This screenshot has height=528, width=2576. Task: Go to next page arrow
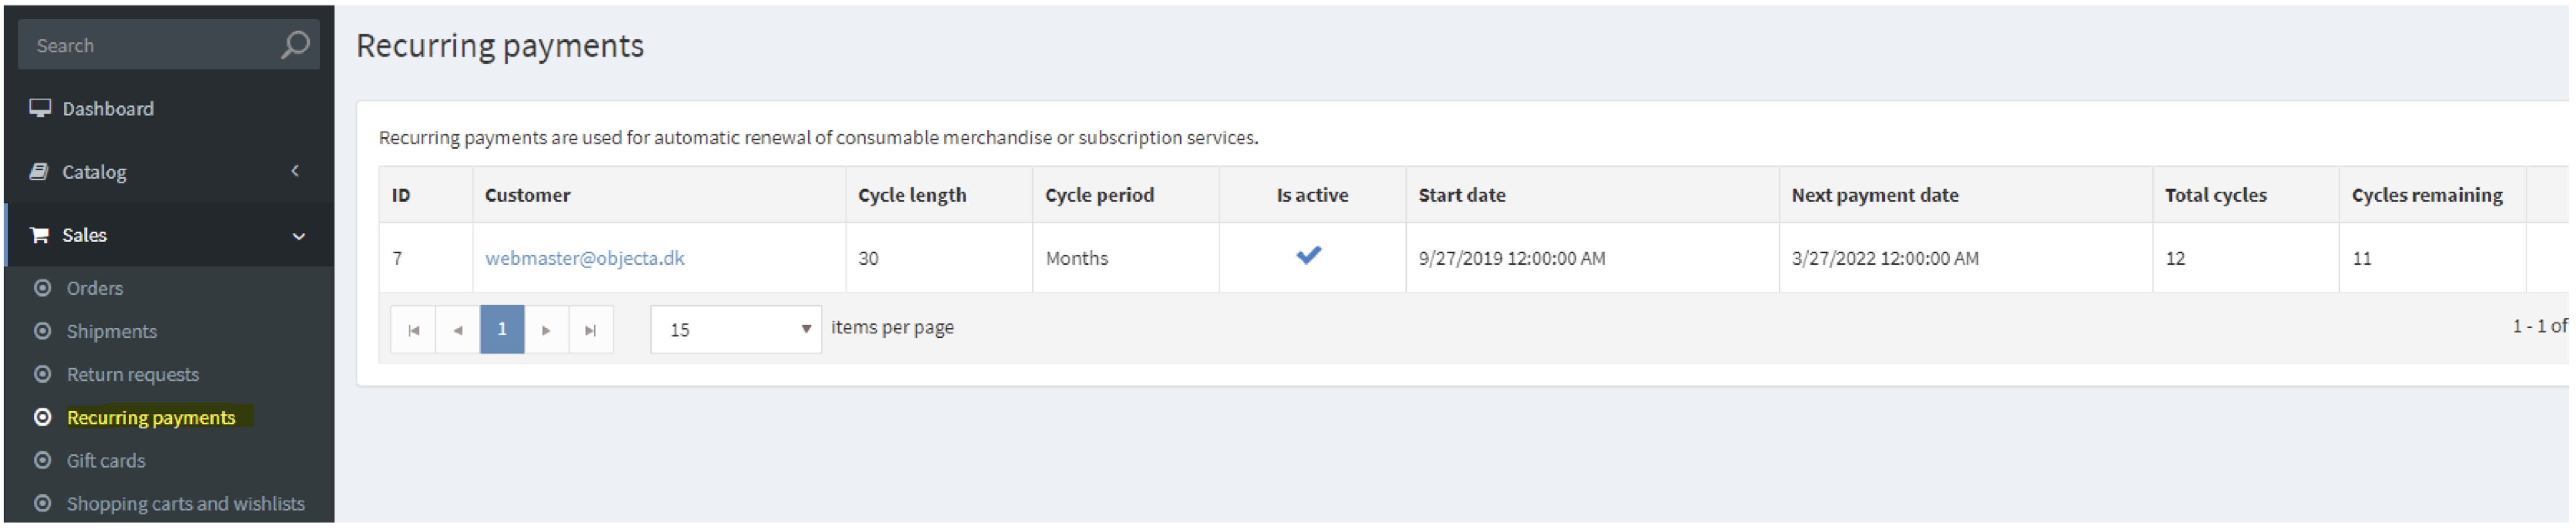[546, 330]
